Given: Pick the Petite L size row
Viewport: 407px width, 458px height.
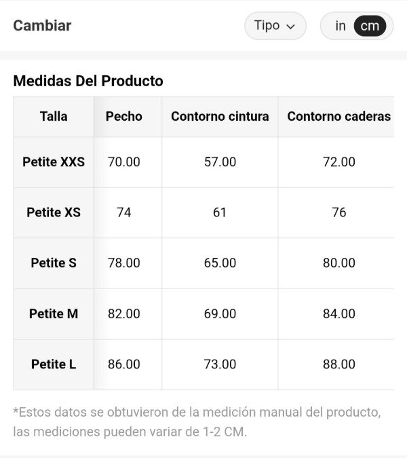Looking at the screenshot, I should pyautogui.click(x=54, y=364).
